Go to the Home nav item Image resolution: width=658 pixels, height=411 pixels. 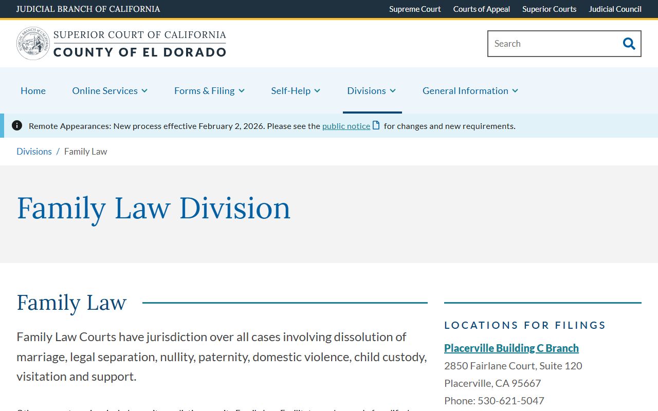(33, 90)
